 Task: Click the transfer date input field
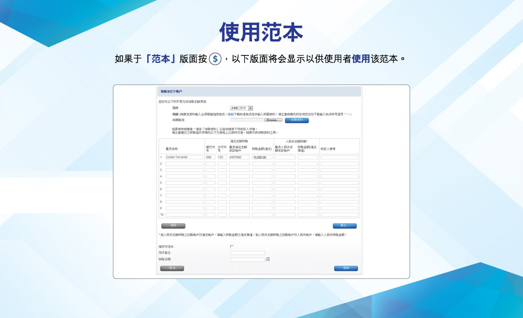coord(247,259)
